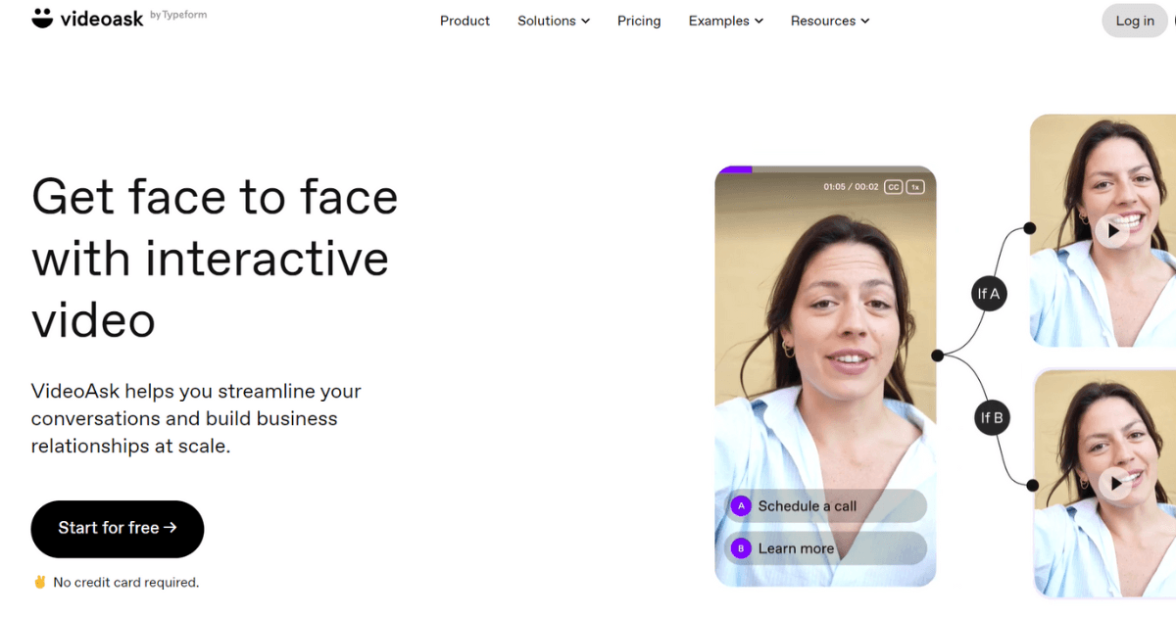This screenshot has width=1176, height=617.
Task: Change the 1x playback speed on video
Action: tap(915, 187)
